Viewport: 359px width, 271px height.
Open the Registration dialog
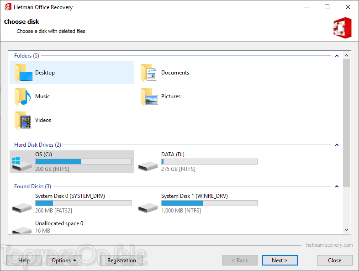(121, 260)
